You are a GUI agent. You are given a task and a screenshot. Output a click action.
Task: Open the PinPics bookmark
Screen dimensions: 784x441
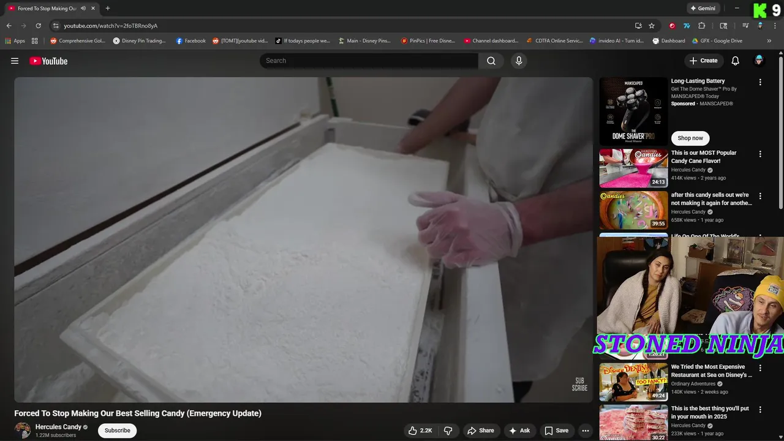(428, 41)
